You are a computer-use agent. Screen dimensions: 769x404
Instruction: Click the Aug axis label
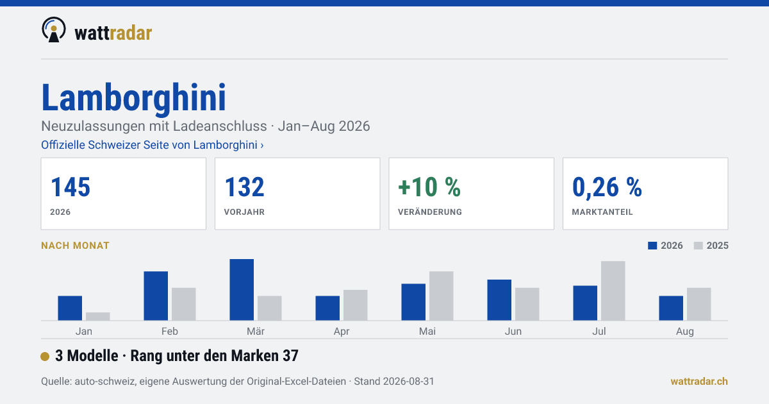[685, 332]
